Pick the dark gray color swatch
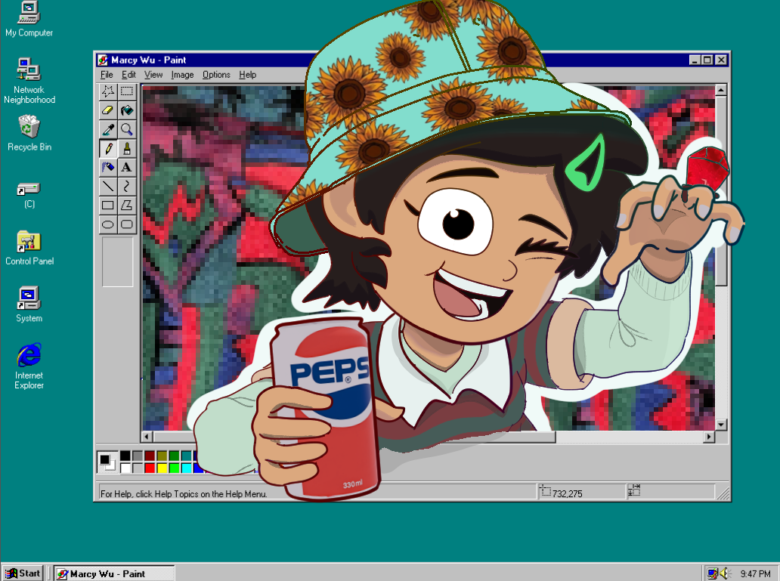 click(x=138, y=456)
